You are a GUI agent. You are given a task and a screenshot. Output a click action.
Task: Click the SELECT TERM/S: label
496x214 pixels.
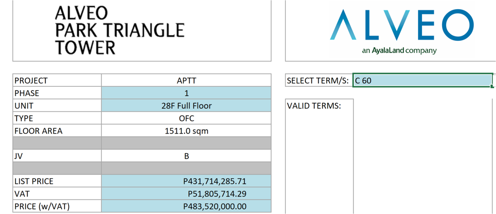point(318,81)
